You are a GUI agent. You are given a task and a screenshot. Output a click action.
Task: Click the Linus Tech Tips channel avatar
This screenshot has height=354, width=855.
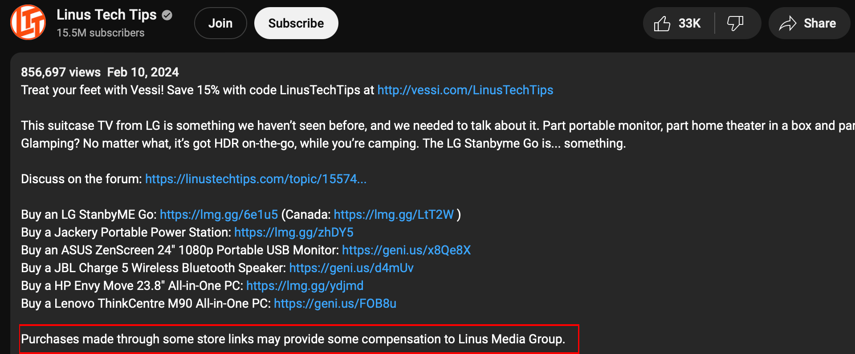(x=28, y=22)
